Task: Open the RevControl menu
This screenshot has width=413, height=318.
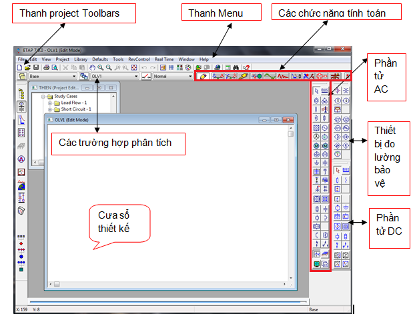Action: tap(139, 59)
